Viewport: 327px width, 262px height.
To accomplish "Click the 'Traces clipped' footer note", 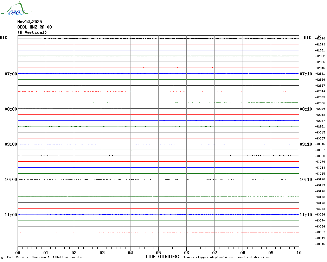I will (x=226, y=257).
